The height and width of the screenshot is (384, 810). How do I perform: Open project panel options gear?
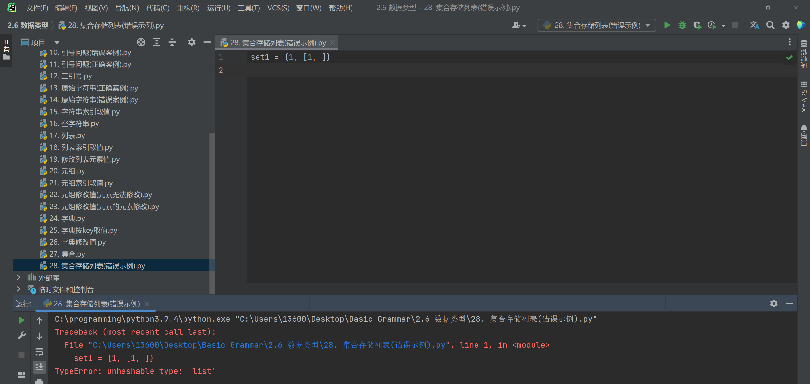coord(192,42)
